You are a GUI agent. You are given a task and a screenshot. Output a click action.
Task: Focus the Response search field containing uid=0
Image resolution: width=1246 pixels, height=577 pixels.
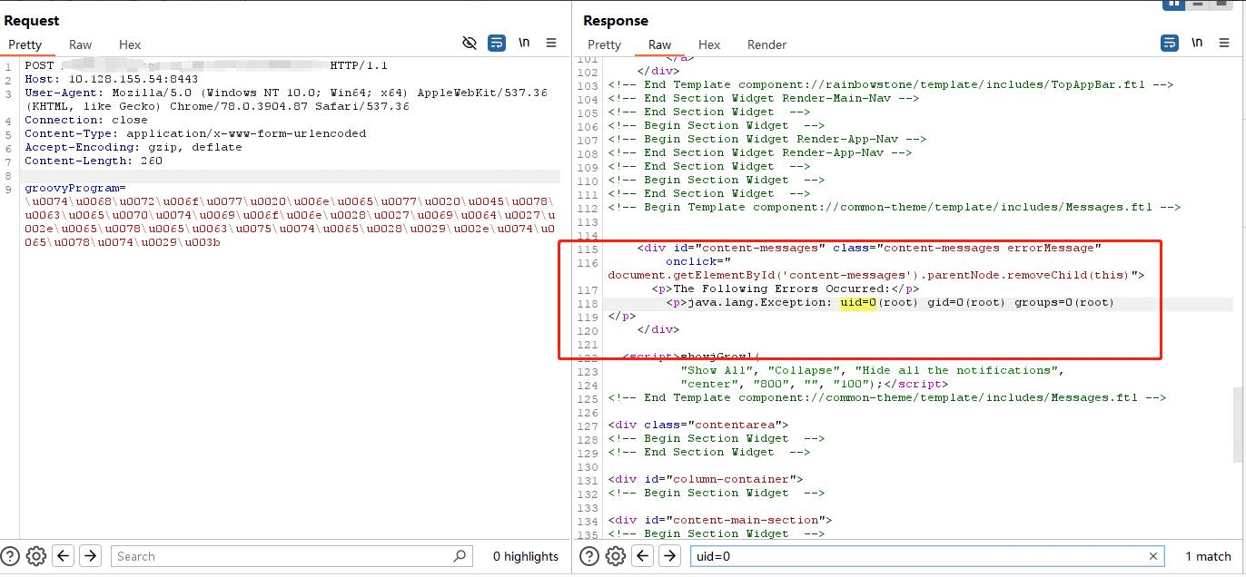tap(927, 556)
